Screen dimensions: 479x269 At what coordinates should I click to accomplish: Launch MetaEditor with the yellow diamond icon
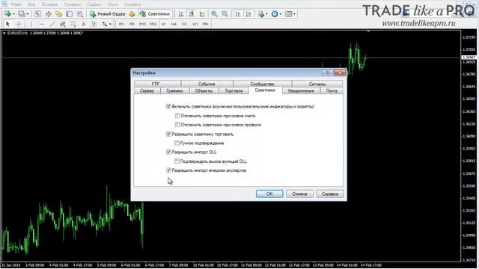click(x=132, y=14)
